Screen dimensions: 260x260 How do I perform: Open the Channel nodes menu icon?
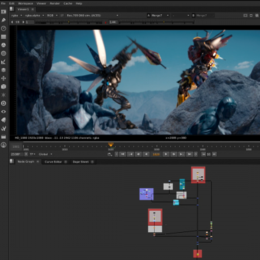click(3, 36)
